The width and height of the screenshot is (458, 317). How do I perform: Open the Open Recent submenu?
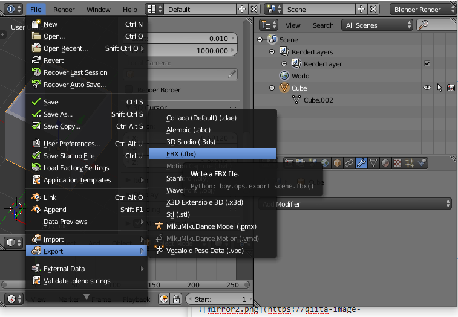pyautogui.click(x=87, y=48)
